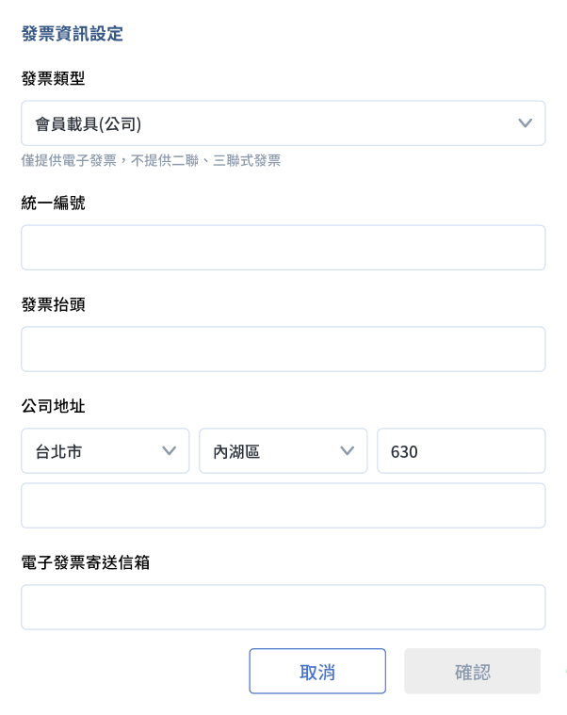Select the postal code field containing 630
This screenshot has height=715, width=567.
point(461,451)
